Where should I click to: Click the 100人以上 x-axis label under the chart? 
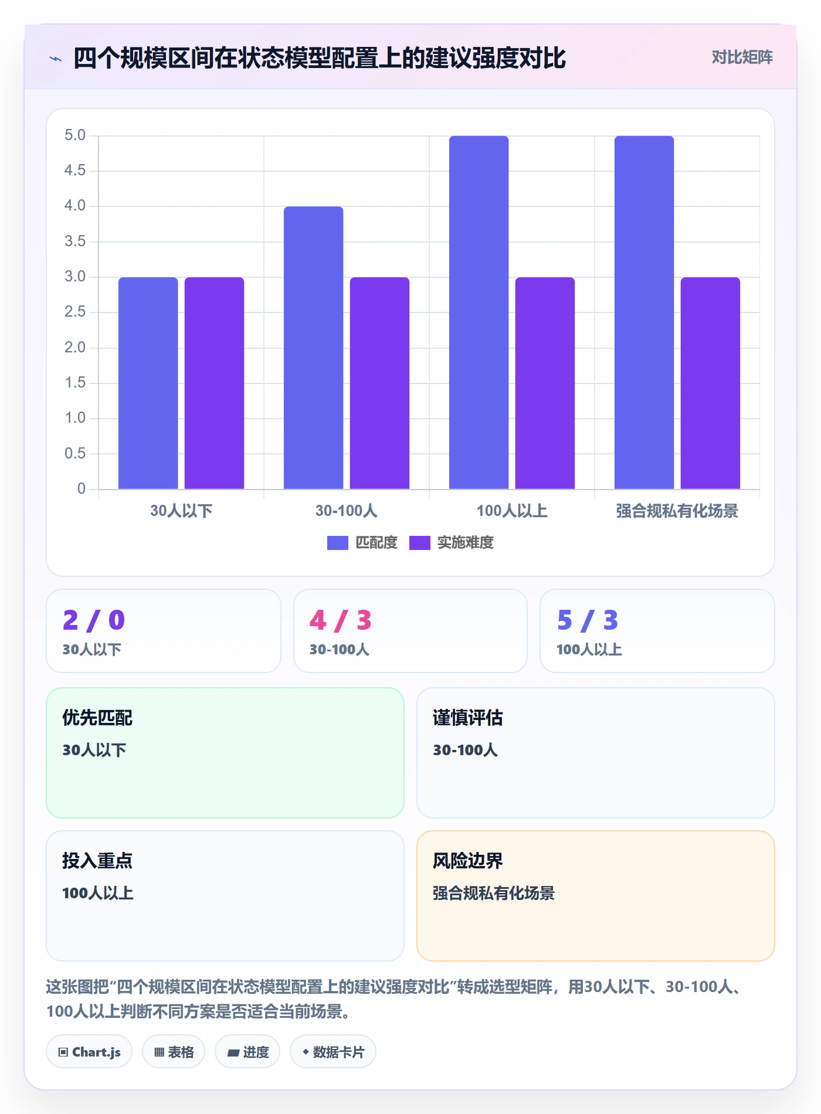512,511
